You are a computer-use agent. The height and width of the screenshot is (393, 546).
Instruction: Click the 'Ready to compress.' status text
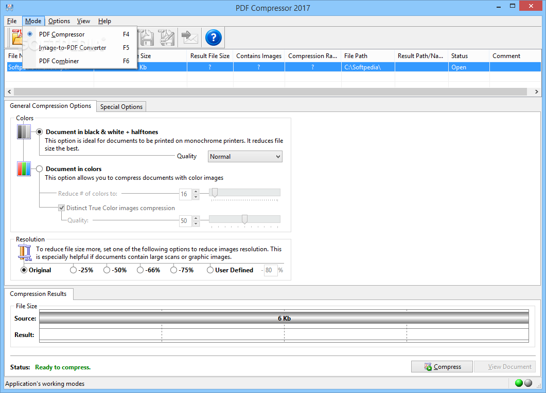point(63,367)
